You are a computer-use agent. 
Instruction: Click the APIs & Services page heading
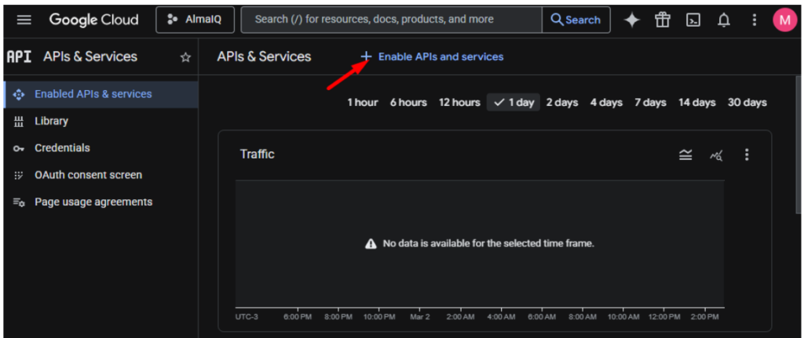(264, 56)
